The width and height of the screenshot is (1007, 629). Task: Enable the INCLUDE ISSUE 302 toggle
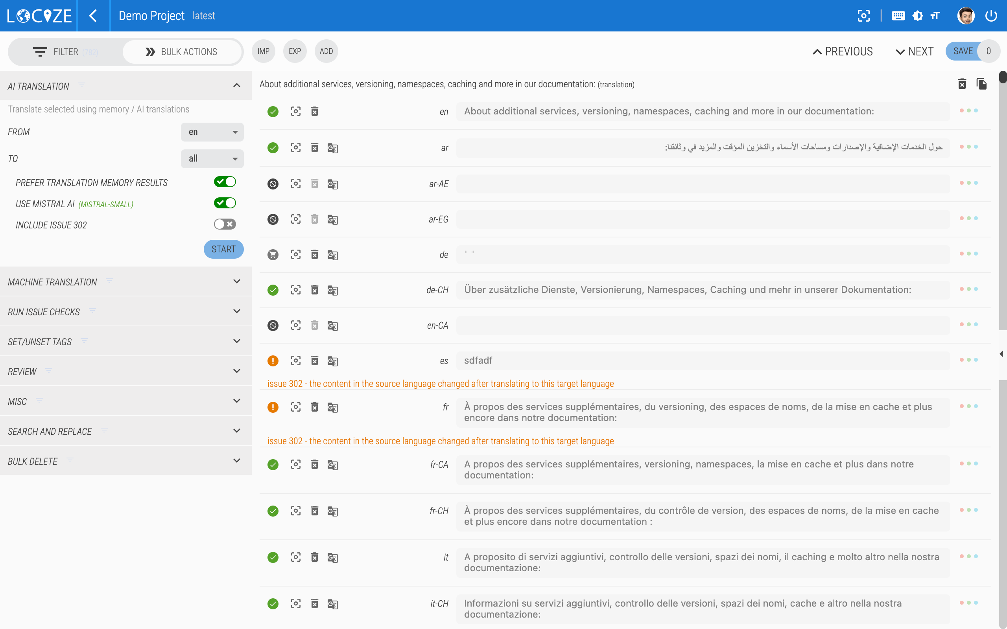[225, 224]
